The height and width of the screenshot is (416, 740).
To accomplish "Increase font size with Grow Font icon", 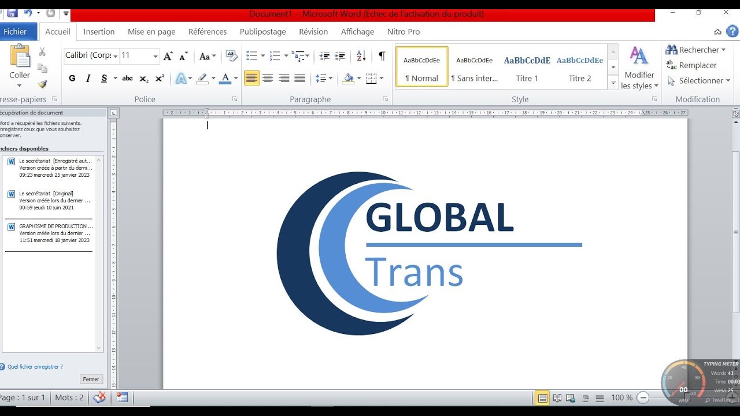I will [168, 56].
